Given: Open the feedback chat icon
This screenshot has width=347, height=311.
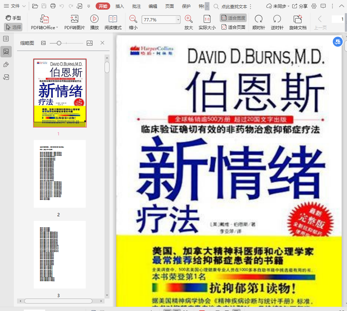Looking at the screenshot, I should (x=323, y=6).
